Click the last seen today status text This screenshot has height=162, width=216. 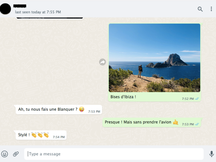tap(38, 12)
